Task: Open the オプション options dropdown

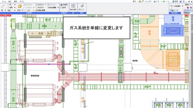Action: pos(174,10)
